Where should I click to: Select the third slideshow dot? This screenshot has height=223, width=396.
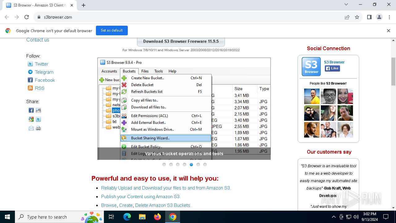point(178,164)
